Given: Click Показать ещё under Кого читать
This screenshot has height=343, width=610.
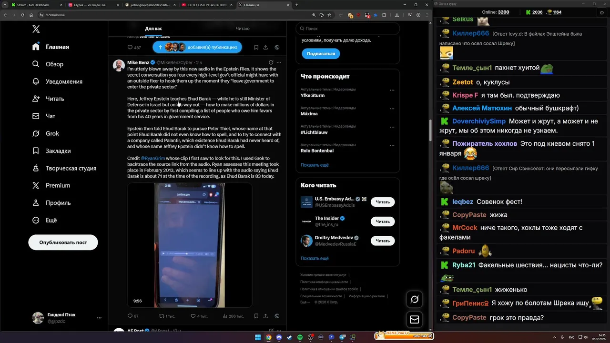Looking at the screenshot, I should [x=315, y=258].
